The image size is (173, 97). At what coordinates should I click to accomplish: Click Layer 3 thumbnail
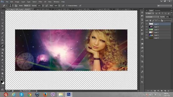click(x=151, y=29)
